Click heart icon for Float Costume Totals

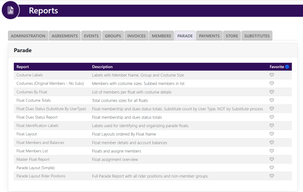coord(272,100)
